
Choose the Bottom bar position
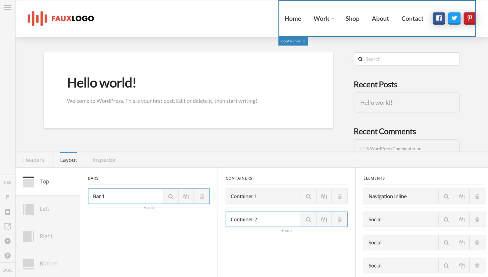click(x=49, y=264)
